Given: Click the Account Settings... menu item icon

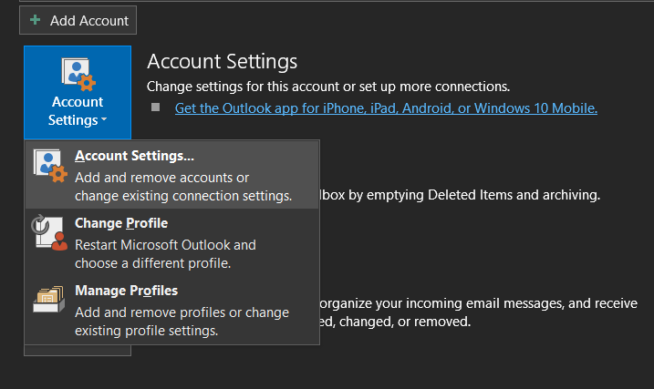Looking at the screenshot, I should (x=50, y=166).
